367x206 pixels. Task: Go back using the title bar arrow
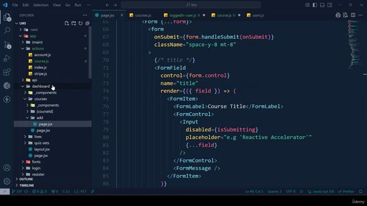107,5
